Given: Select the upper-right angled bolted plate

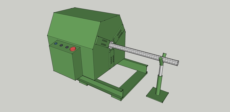Looking at the screenshot, I should pos(119,34).
